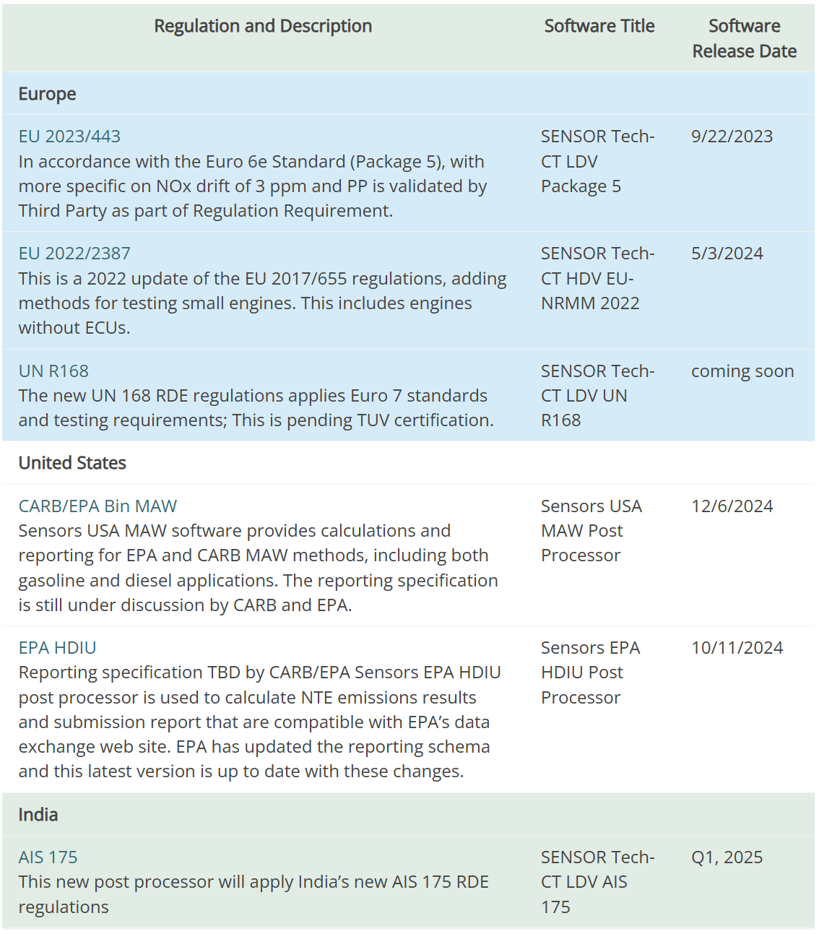
Task: Click the Regulation and Description column header
Action: click(x=263, y=27)
